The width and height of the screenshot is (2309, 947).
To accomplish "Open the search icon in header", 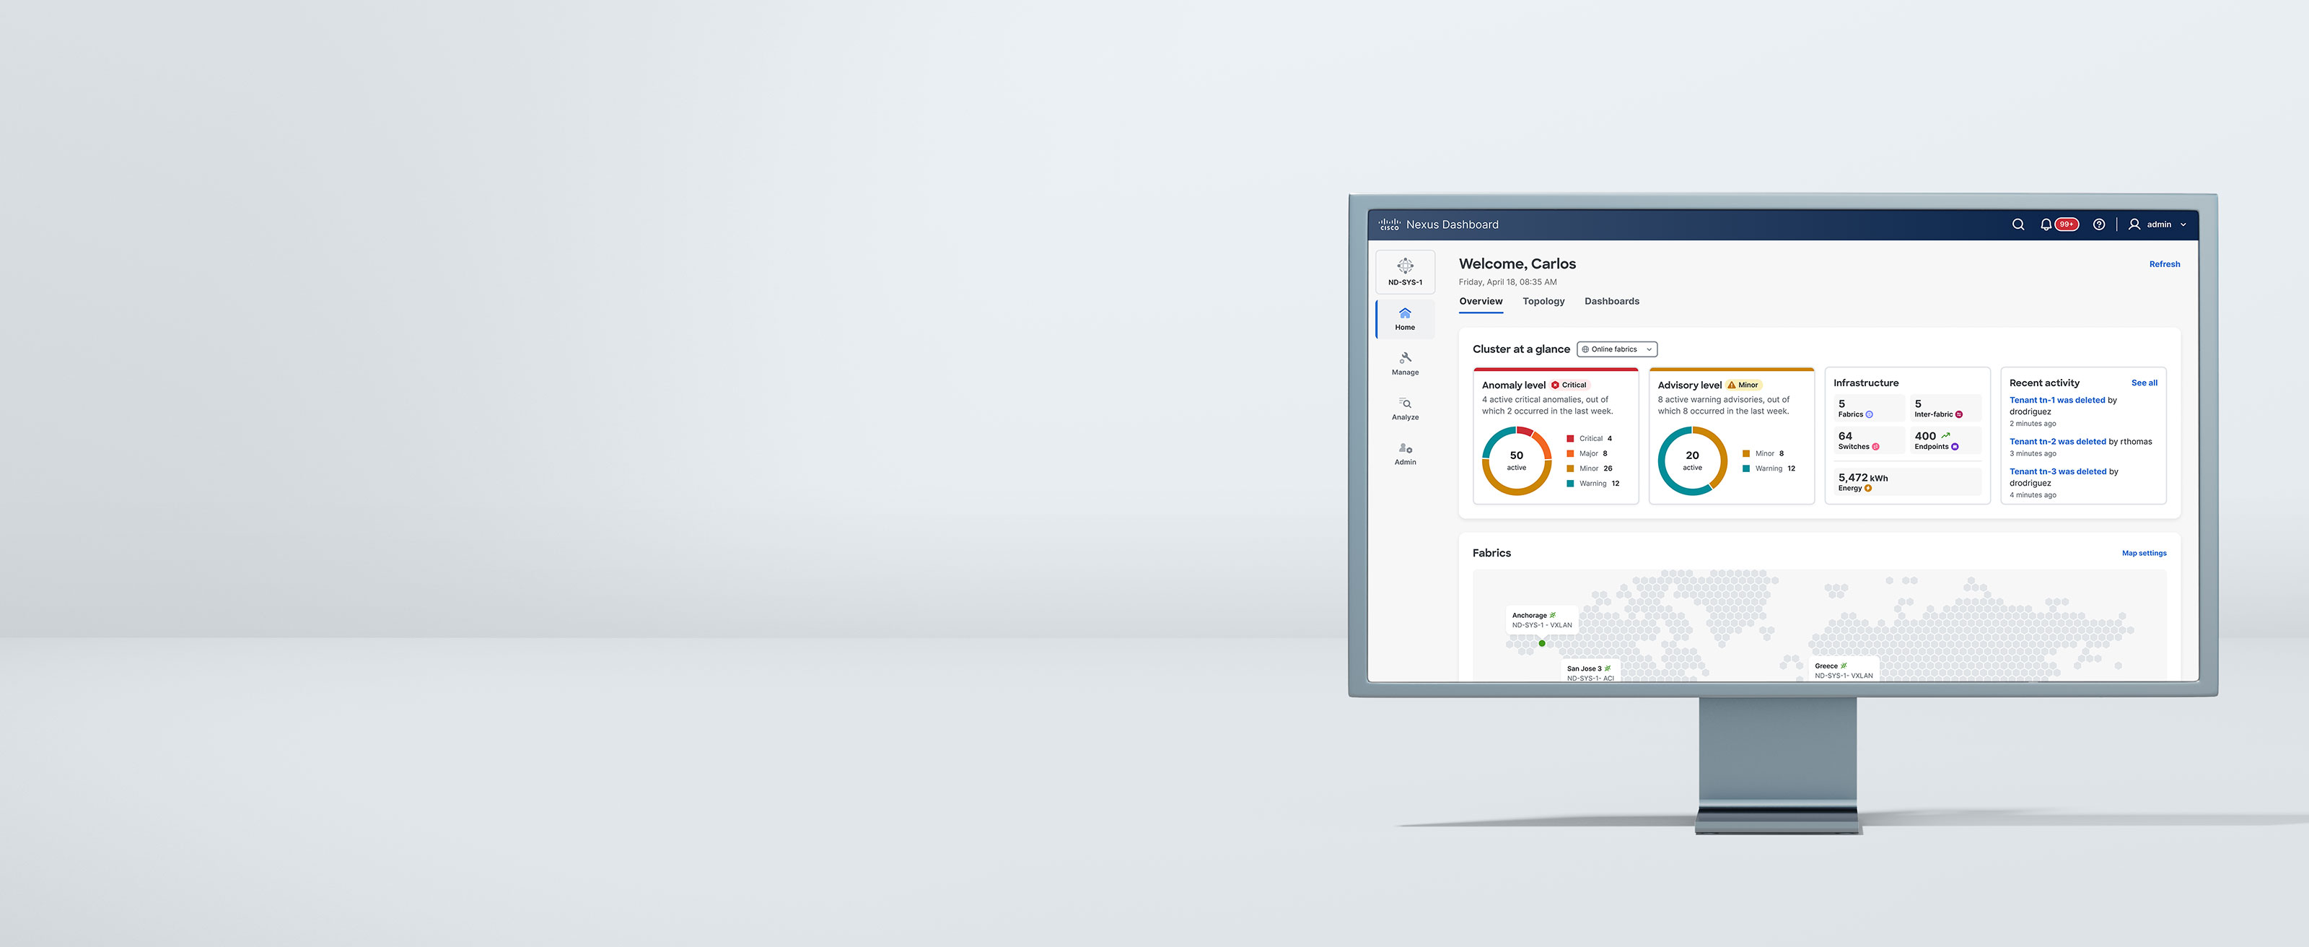I will point(2017,224).
